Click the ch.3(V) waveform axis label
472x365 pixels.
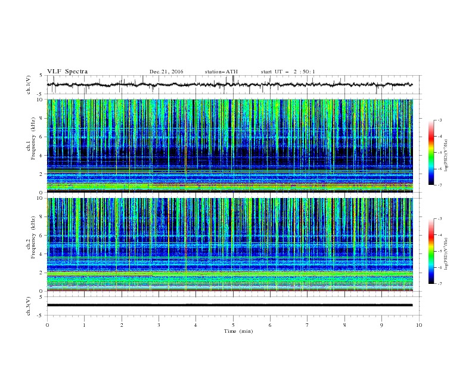pyautogui.click(x=29, y=306)
